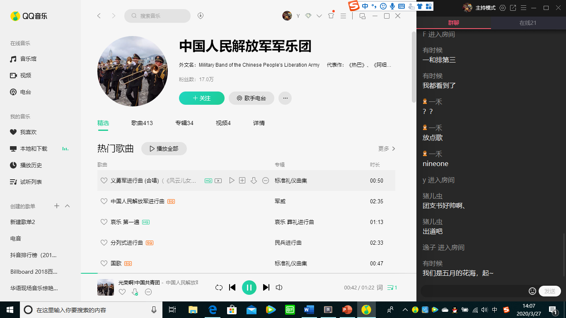Viewport: 566px width, 318px height.
Task: Expand 更多 popular songs
Action: [x=387, y=149]
